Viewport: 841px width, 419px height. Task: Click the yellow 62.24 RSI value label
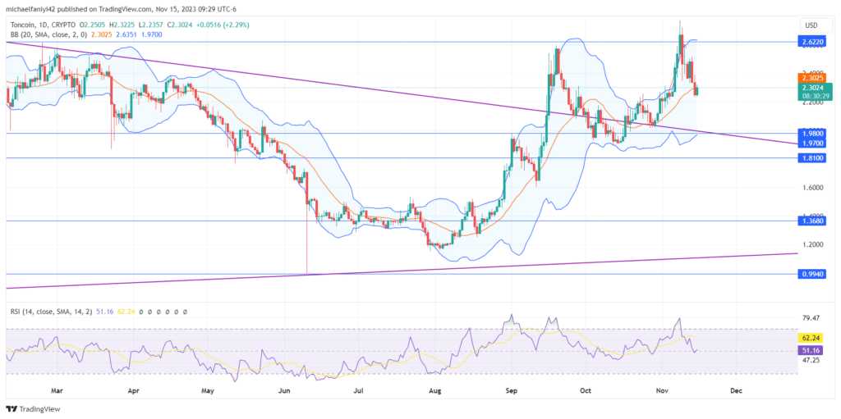[811, 338]
